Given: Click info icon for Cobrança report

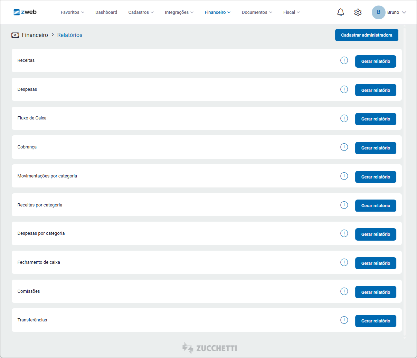Looking at the screenshot, I should coord(344,147).
